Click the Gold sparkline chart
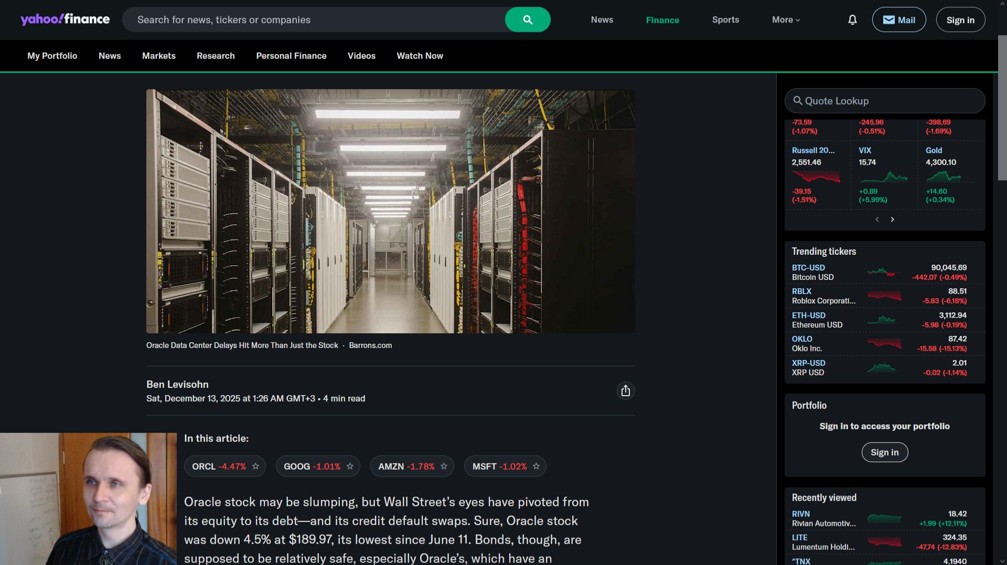Image resolution: width=1007 pixels, height=565 pixels. (950, 177)
